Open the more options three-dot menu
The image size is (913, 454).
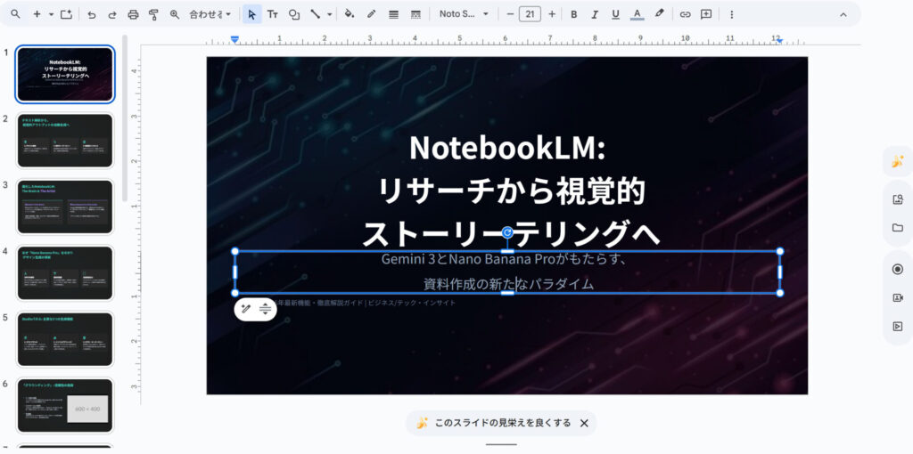pyautogui.click(x=732, y=14)
